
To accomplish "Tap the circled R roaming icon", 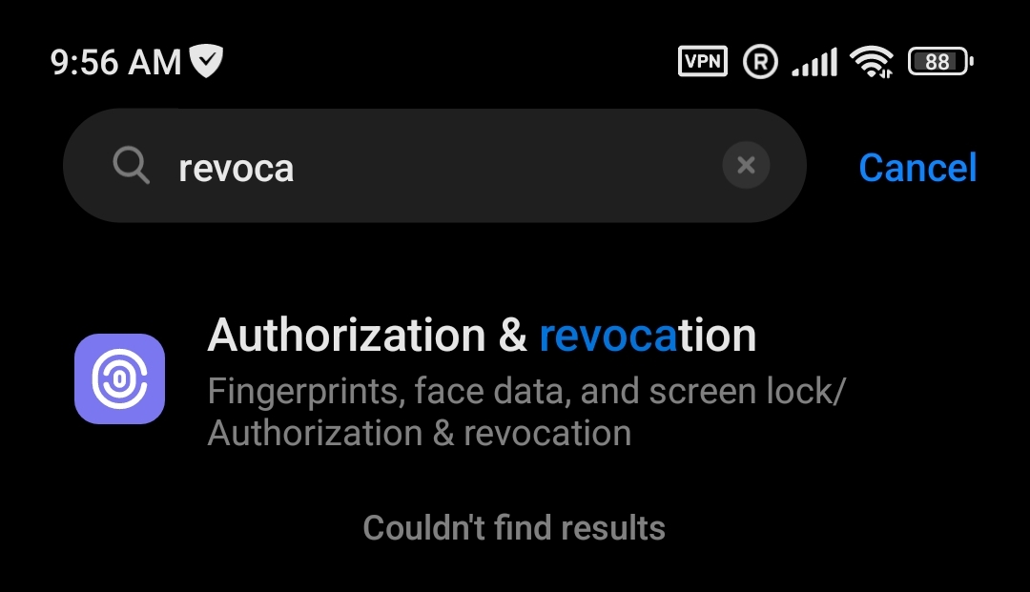I will 760,62.
